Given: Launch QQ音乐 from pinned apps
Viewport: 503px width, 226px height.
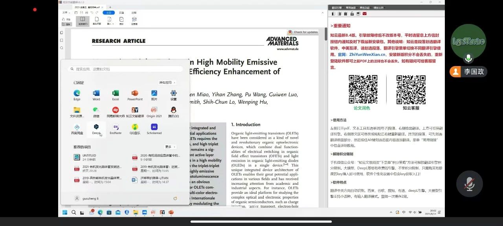Looking at the screenshot, I should (135, 129).
